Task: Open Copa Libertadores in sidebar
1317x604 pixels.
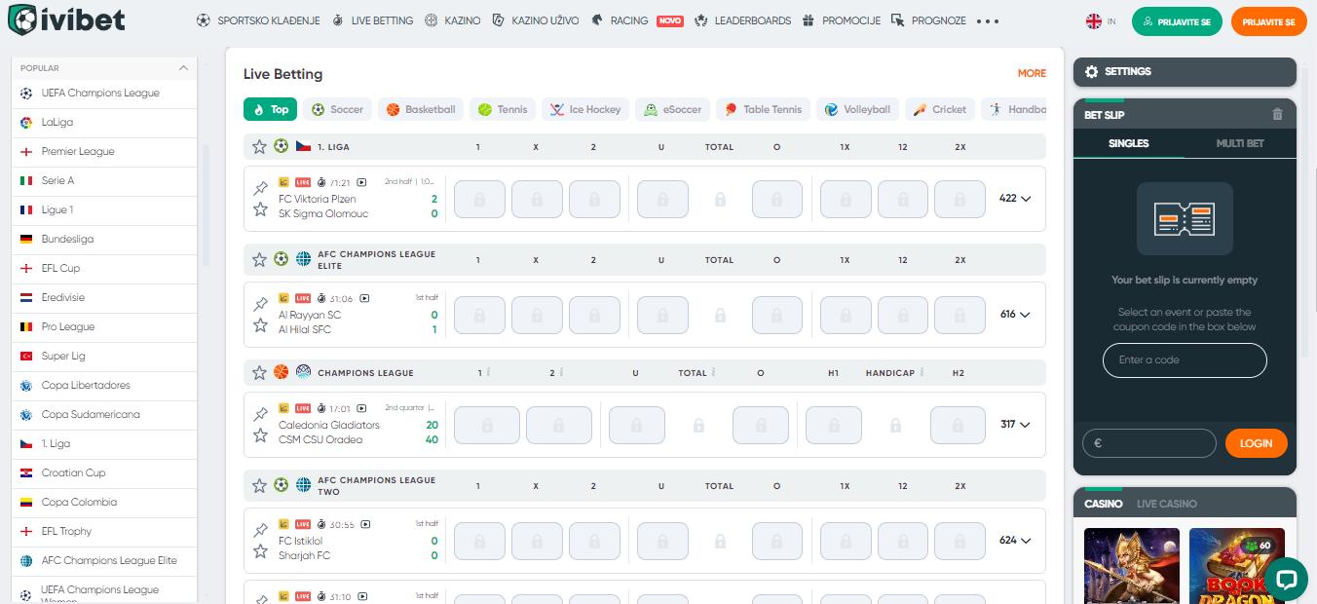Action: pyautogui.click(x=105, y=386)
